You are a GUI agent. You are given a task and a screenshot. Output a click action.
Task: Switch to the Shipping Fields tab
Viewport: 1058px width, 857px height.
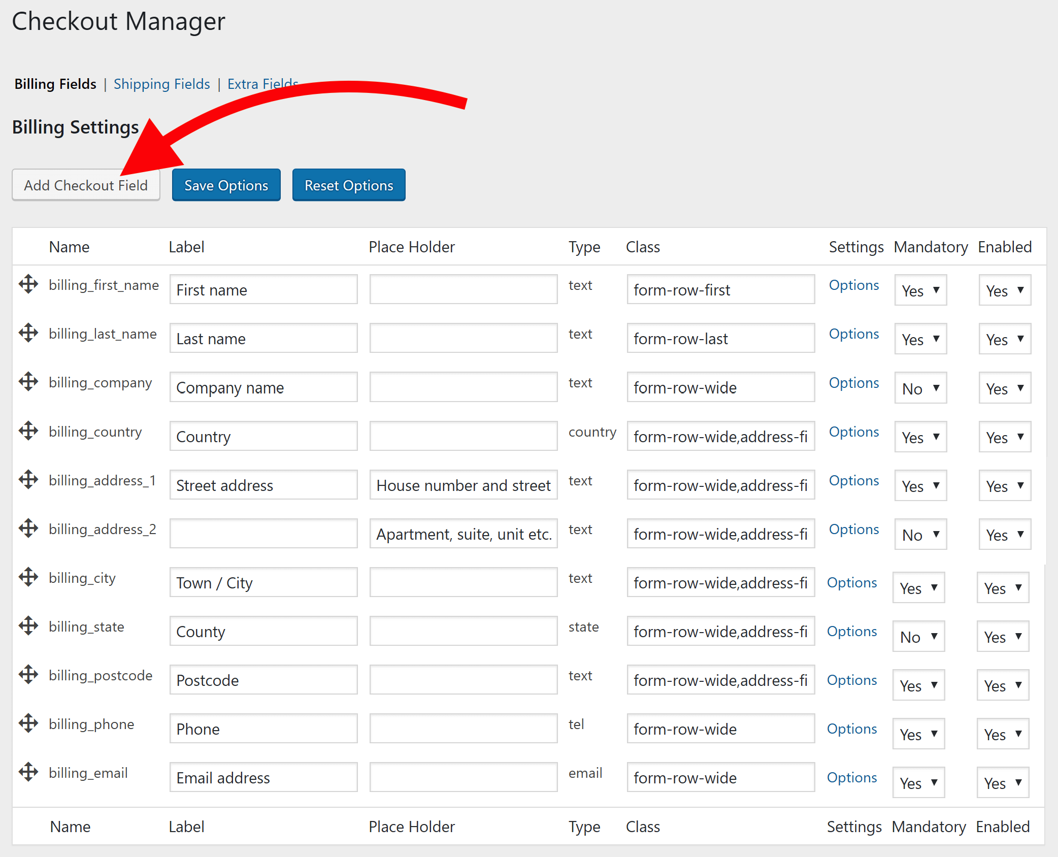click(161, 84)
